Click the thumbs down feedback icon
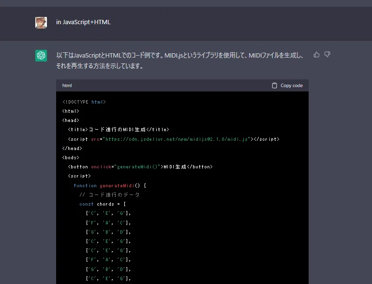This screenshot has height=284, width=372. pos(327,55)
